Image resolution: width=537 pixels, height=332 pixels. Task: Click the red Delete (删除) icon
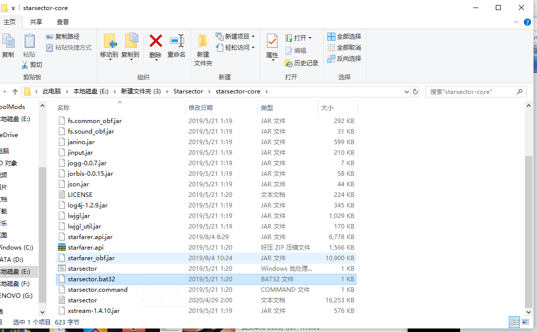click(155, 41)
